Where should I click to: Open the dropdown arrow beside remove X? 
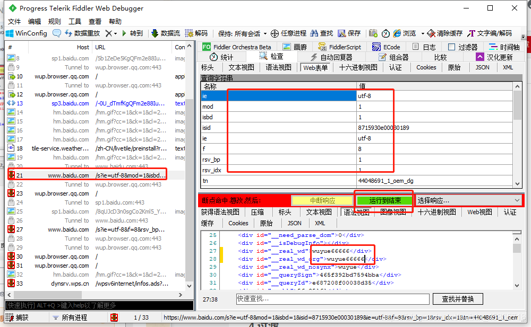(115, 33)
